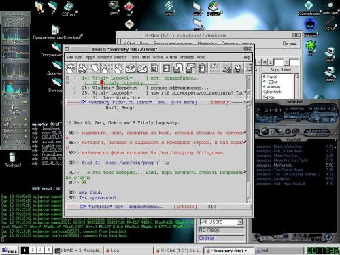Activate the XMMS taskbar button

click(79, 250)
